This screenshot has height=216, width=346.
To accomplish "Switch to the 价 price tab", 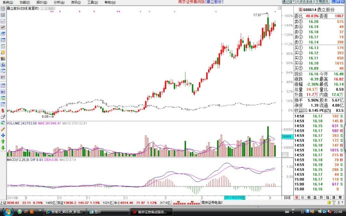I will point(303,198).
